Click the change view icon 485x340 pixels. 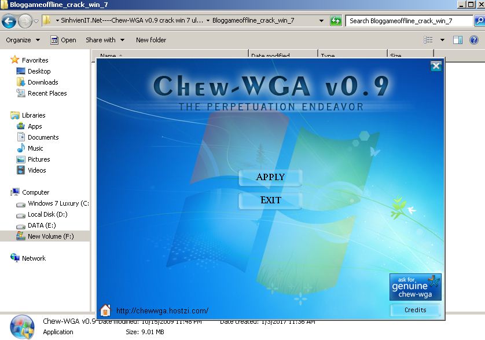pyautogui.click(x=428, y=39)
